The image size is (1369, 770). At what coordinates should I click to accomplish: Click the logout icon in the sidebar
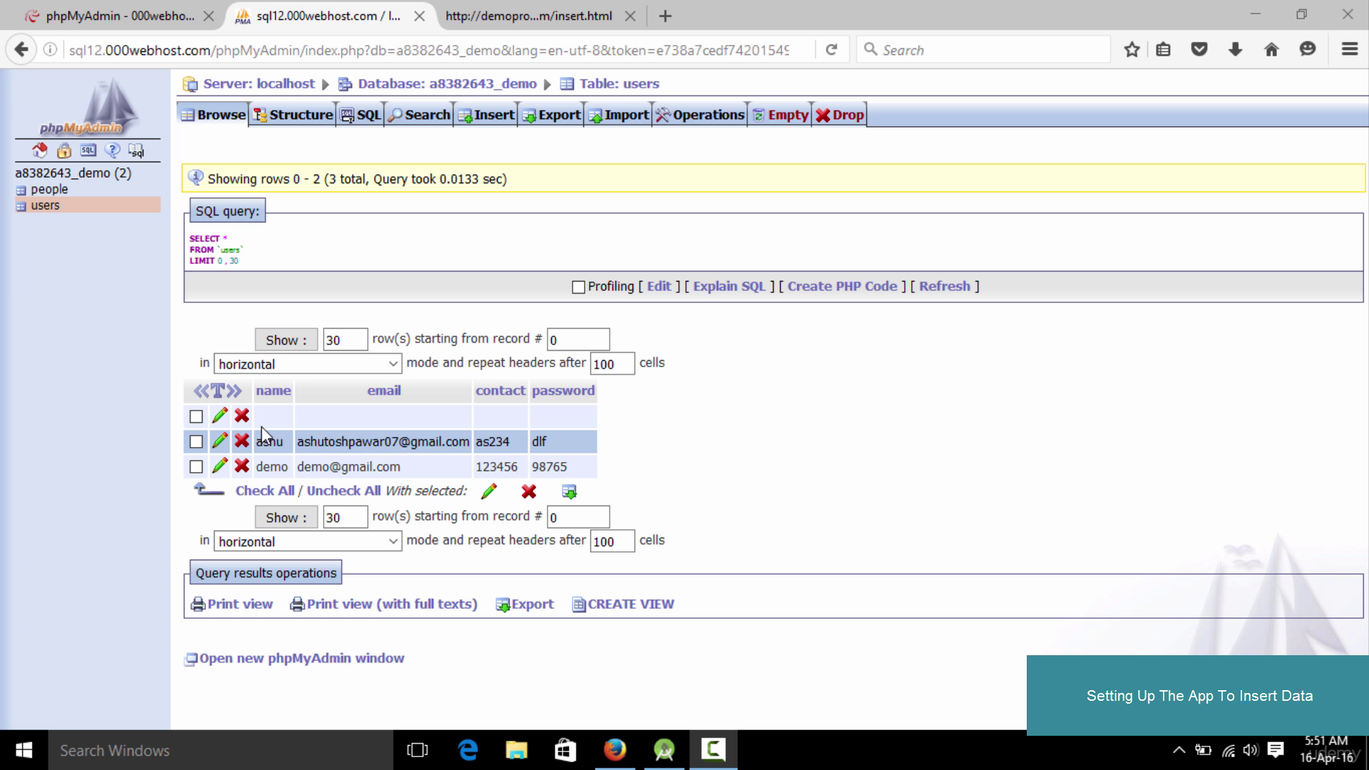(64, 150)
